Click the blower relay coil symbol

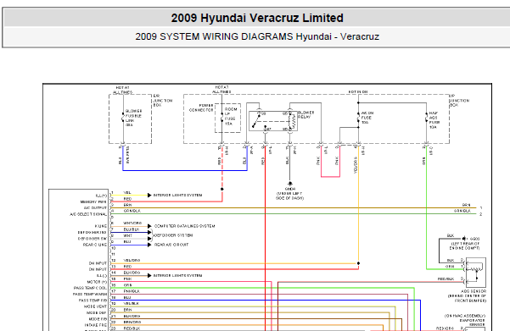293,122
